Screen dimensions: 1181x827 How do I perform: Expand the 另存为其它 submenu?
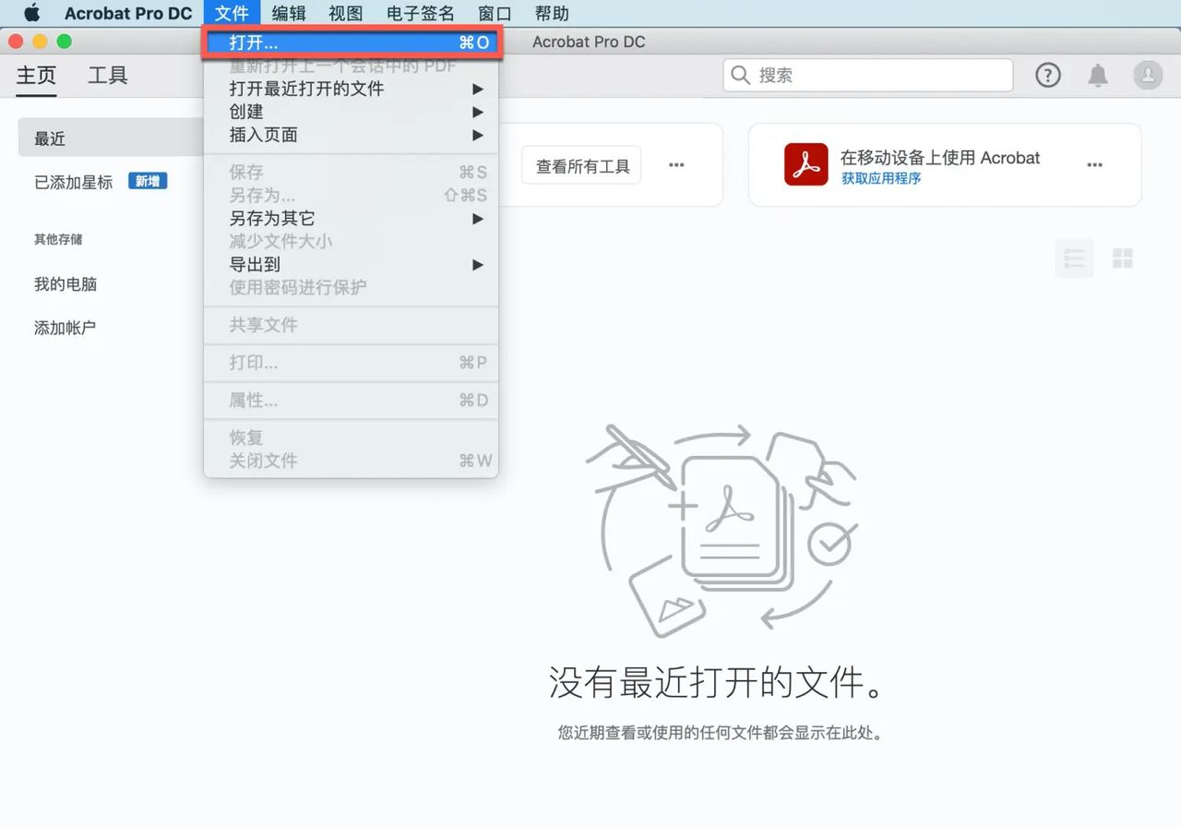pos(351,219)
